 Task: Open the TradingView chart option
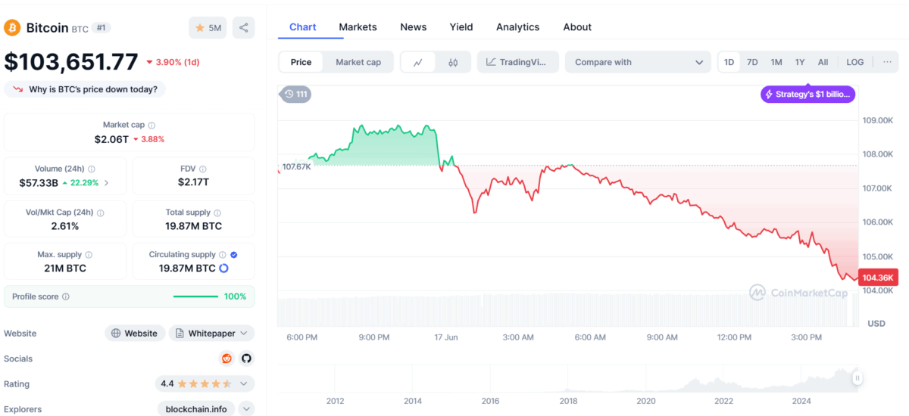518,62
